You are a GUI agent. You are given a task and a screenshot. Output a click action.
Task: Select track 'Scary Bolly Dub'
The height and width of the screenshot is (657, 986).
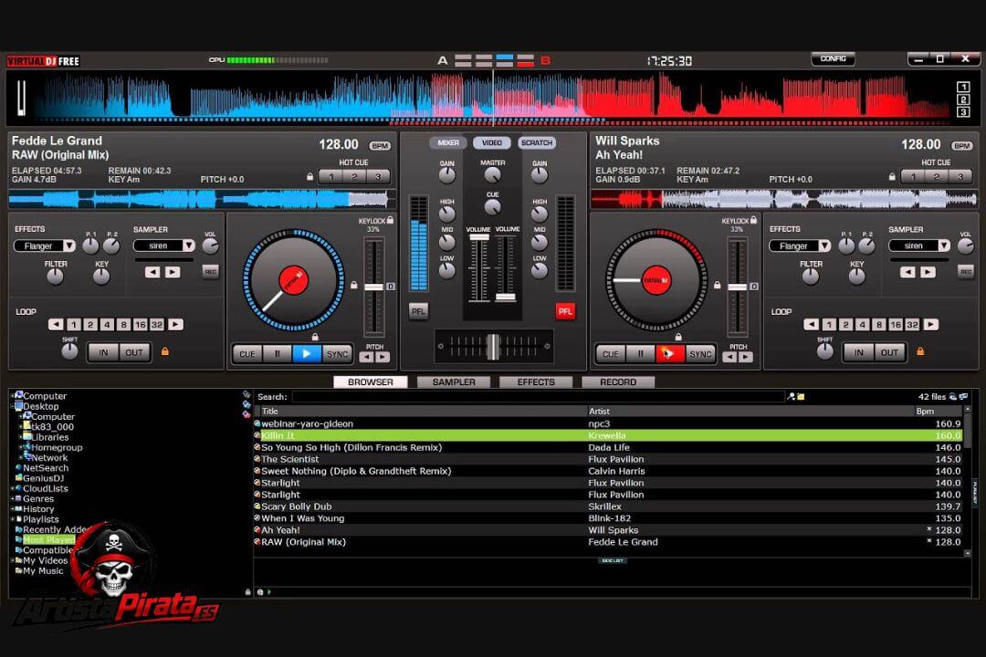pyautogui.click(x=609, y=506)
